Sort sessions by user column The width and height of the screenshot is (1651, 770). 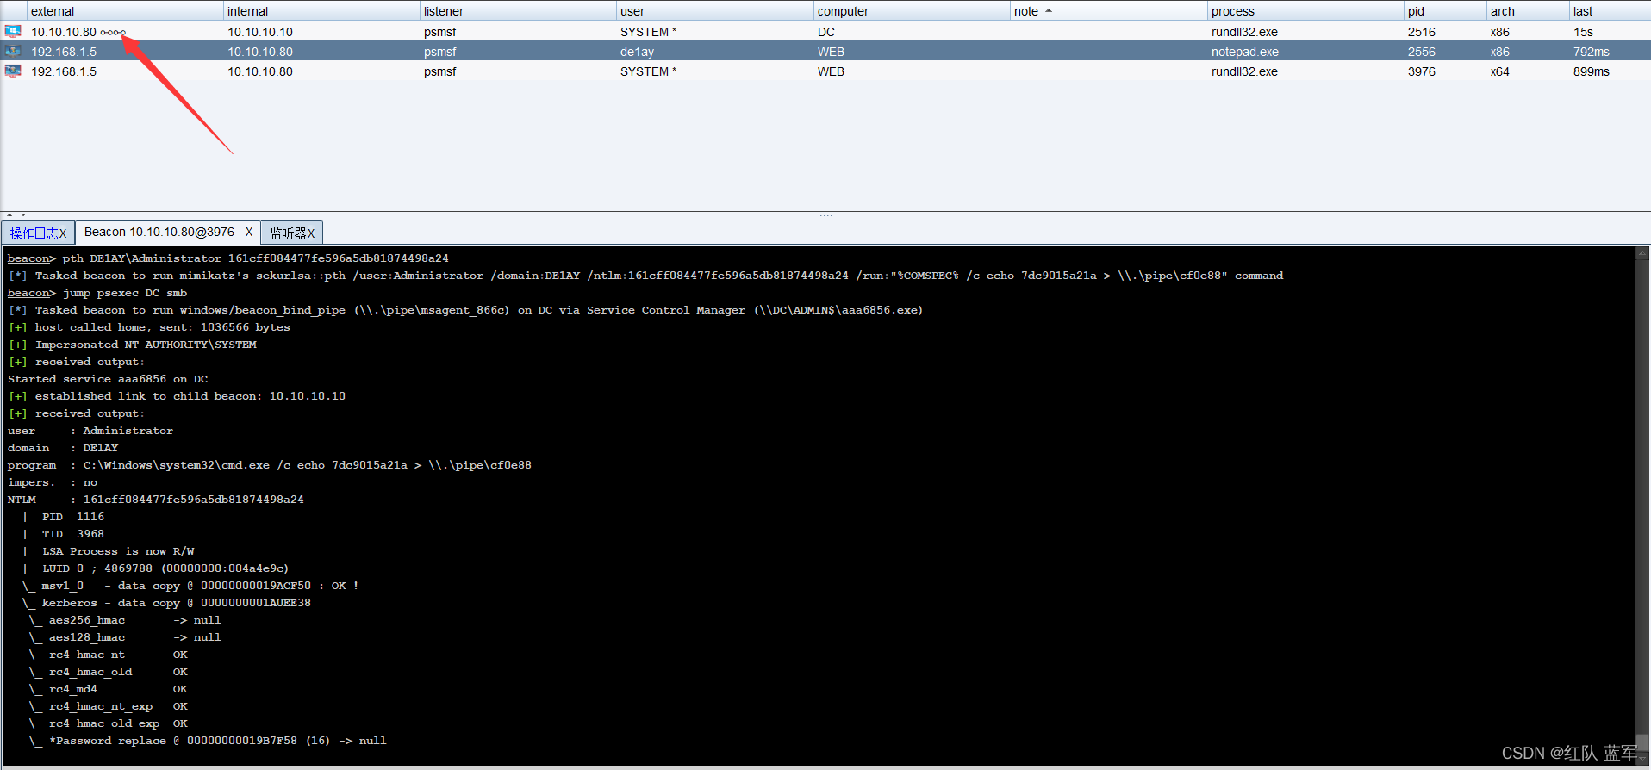pyautogui.click(x=713, y=11)
